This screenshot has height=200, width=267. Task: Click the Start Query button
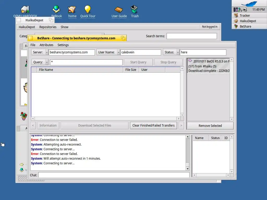(138, 62)
